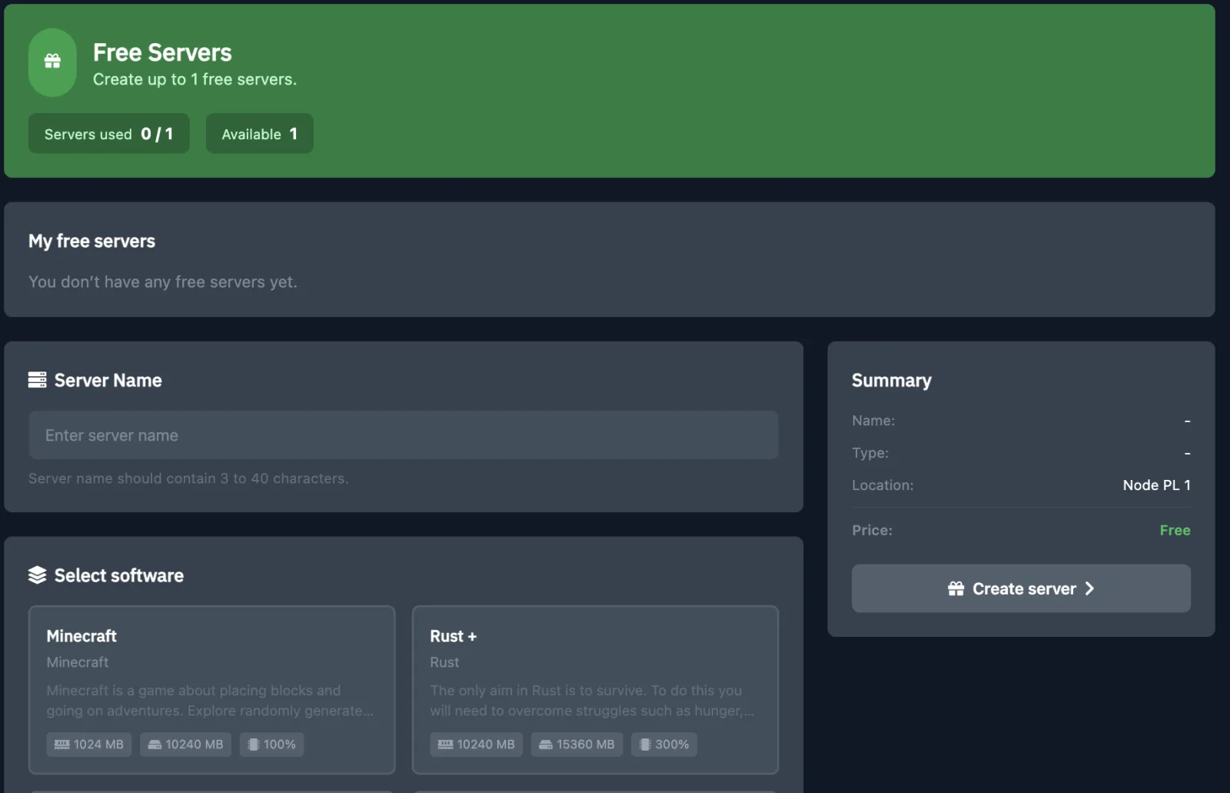
Task: Click the gift icon inside the Create server button
Action: click(956, 588)
